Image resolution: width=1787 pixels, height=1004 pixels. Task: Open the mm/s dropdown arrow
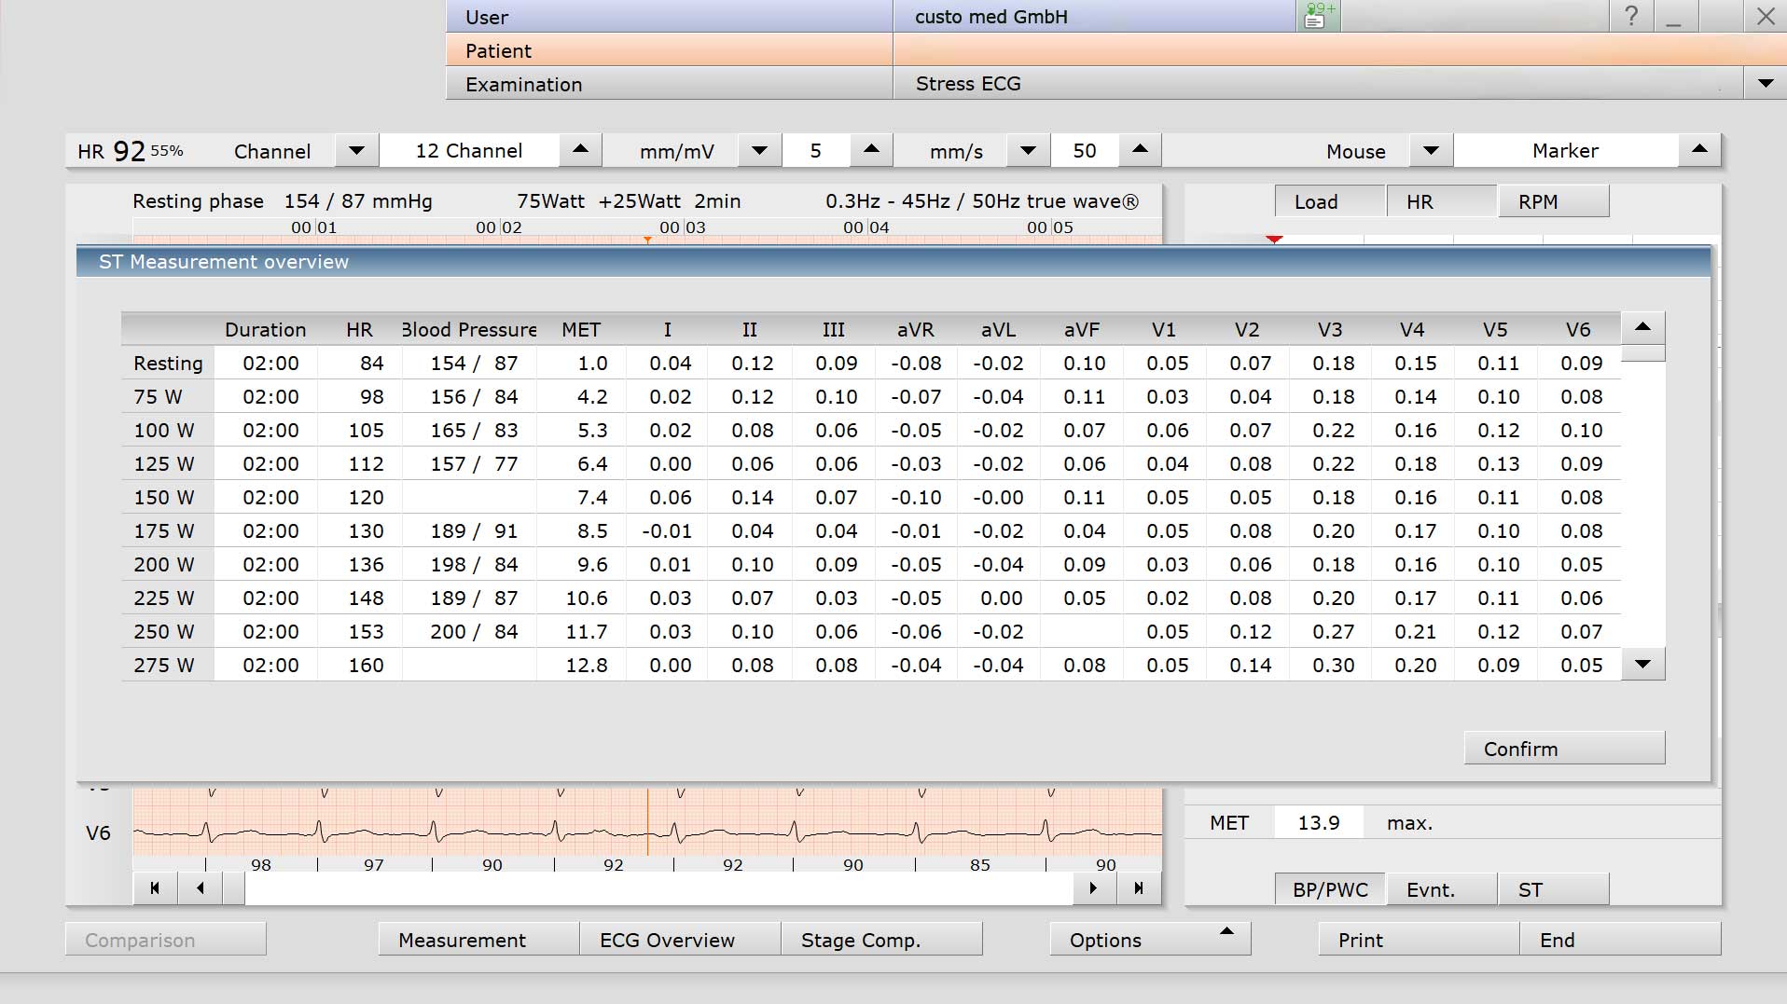[x=1028, y=150]
